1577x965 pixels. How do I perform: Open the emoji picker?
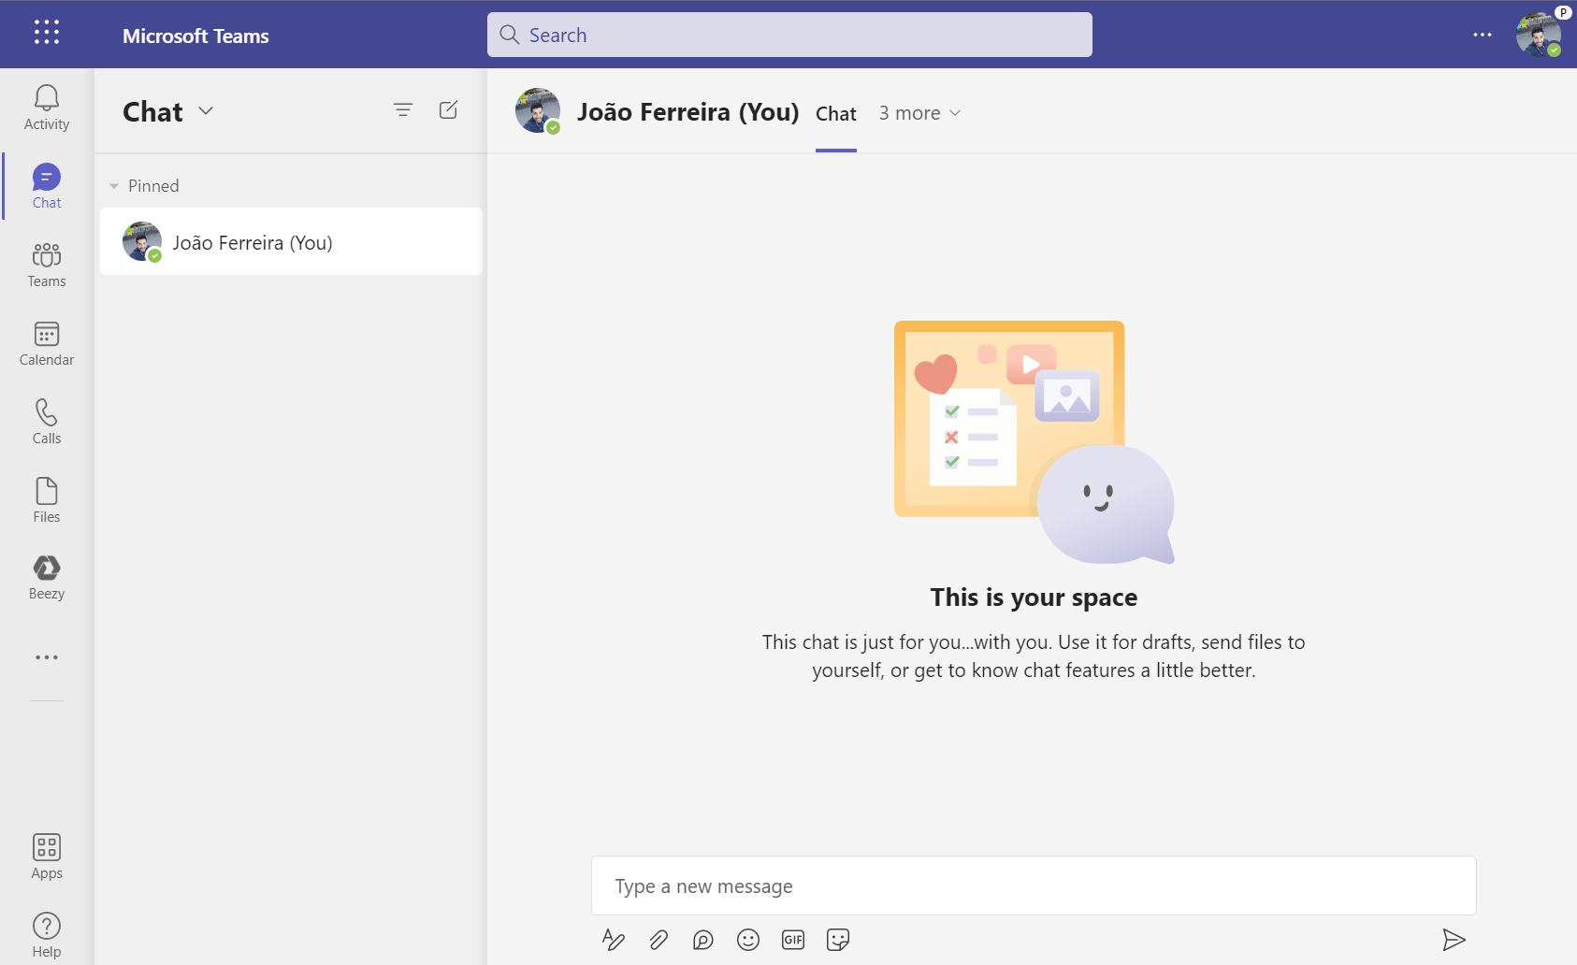[x=748, y=940]
